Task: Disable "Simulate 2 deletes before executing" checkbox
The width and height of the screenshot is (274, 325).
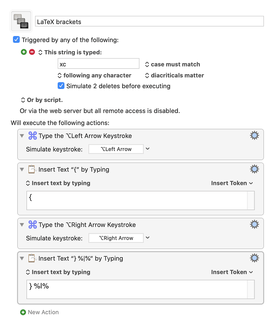Action: point(61,86)
